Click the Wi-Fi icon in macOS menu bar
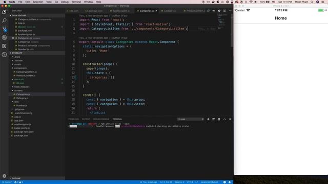The image size is (328, 184). pyautogui.click(x=251, y=2)
